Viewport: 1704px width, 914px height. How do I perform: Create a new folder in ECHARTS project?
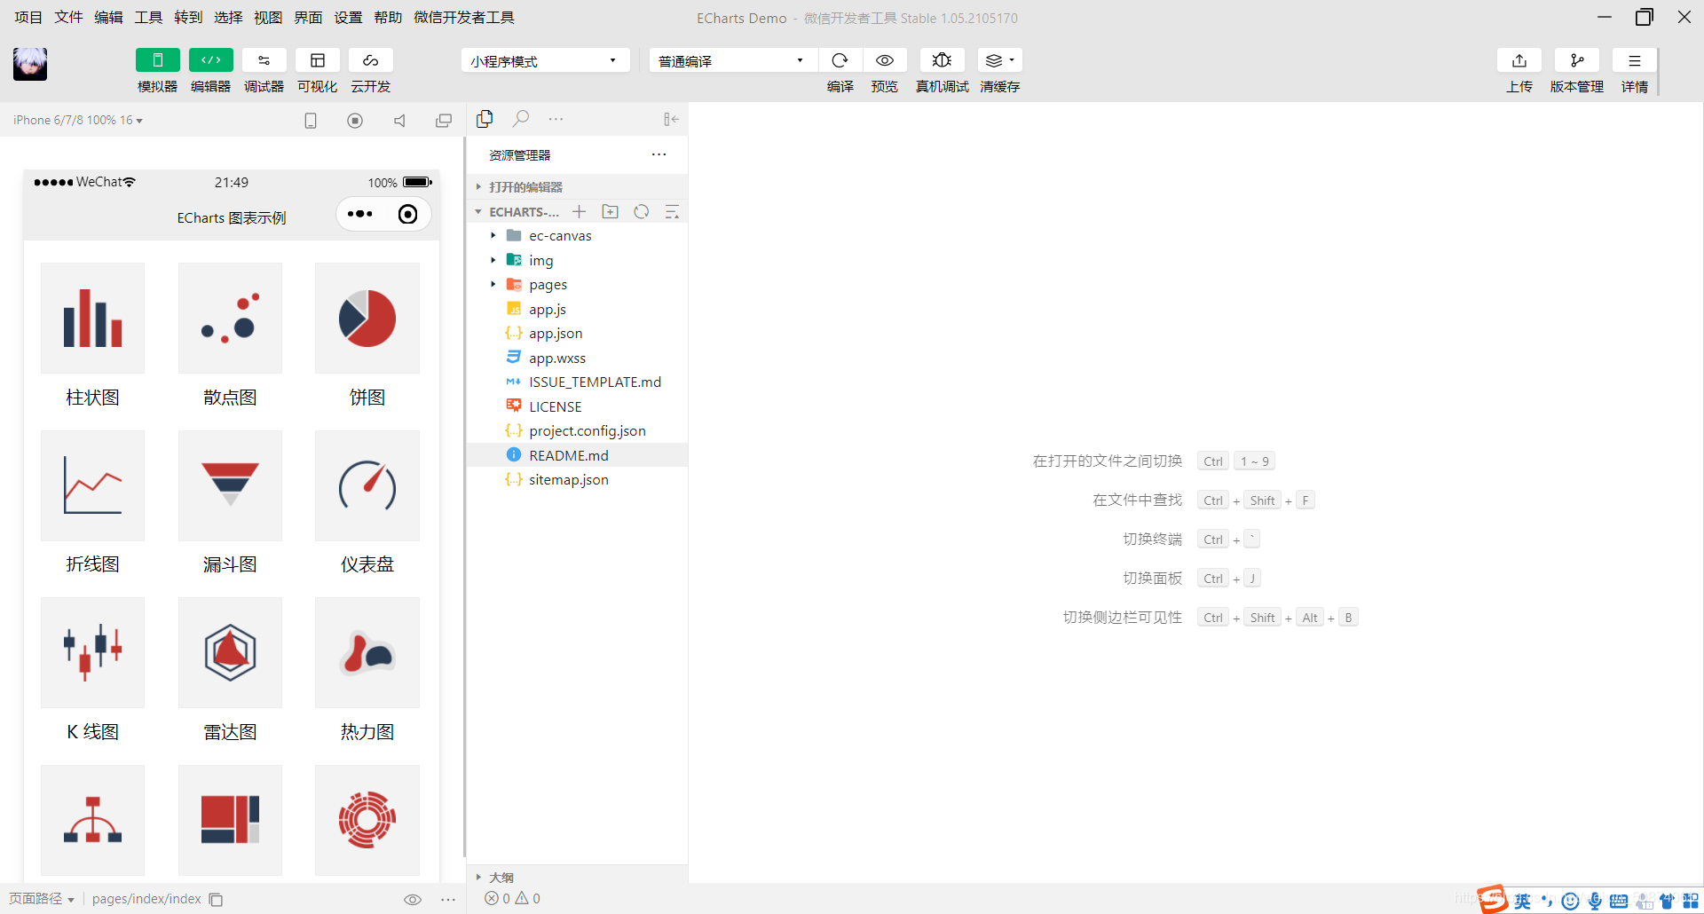click(610, 211)
